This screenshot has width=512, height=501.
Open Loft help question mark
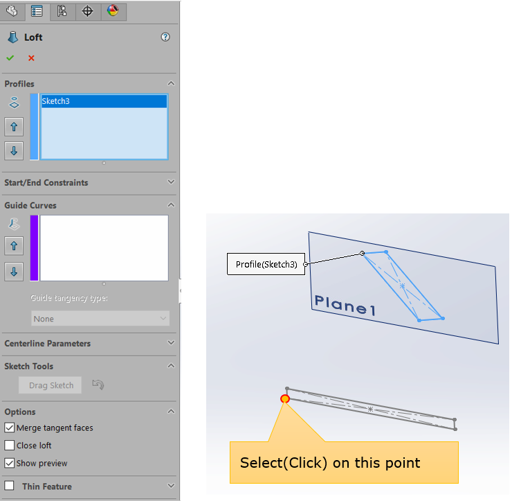[165, 37]
